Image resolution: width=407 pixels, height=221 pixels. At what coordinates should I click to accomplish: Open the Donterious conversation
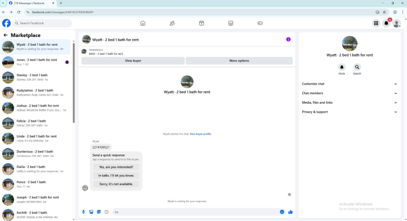(35, 154)
